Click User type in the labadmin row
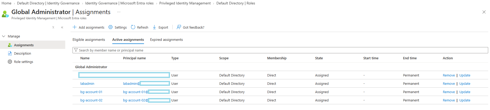Viewport: 490px width, 110px height. tap(174, 83)
